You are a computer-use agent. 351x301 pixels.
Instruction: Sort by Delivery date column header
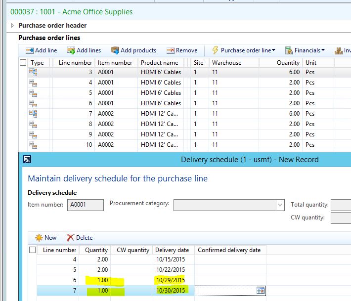tap(172, 250)
